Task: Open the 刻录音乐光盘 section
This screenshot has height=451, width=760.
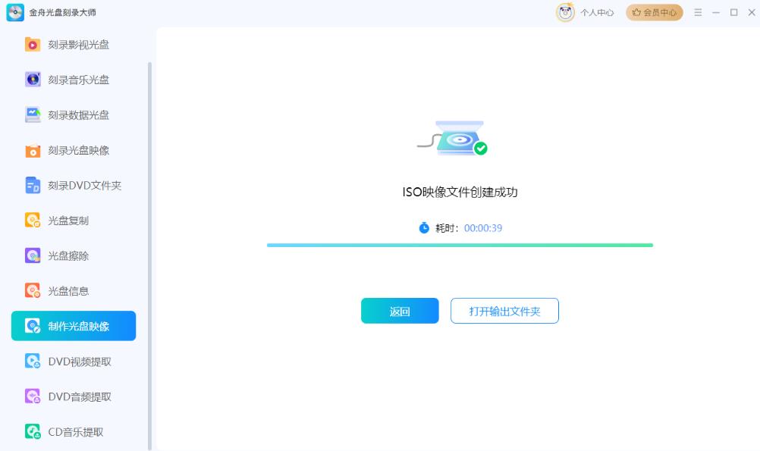Action: (x=74, y=80)
